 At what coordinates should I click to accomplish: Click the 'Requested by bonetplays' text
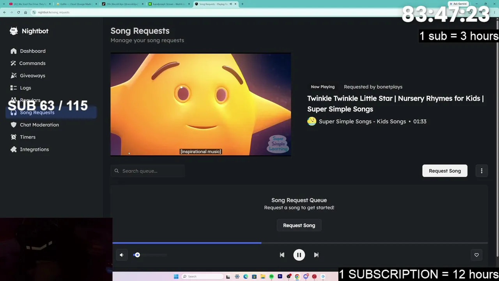coord(373,87)
